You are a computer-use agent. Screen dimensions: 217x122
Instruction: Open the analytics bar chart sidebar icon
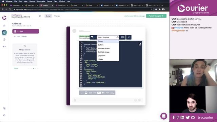4,25
